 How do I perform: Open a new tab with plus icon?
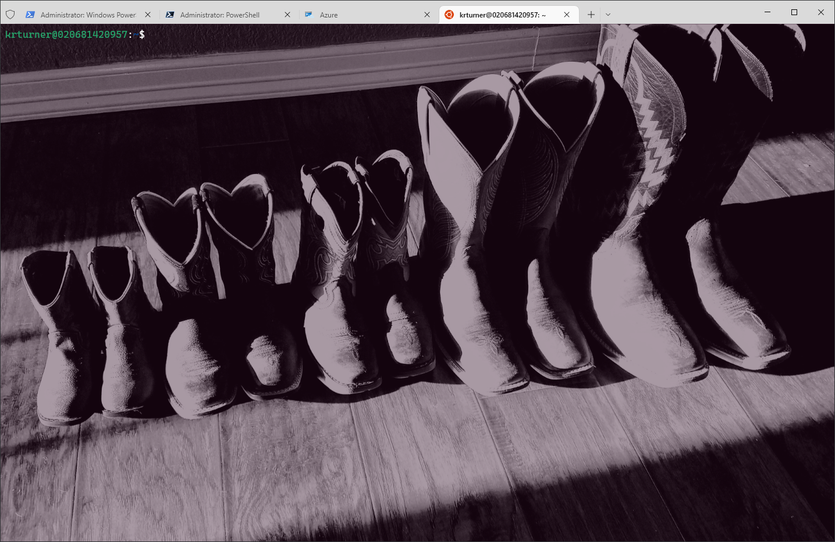[x=591, y=15]
